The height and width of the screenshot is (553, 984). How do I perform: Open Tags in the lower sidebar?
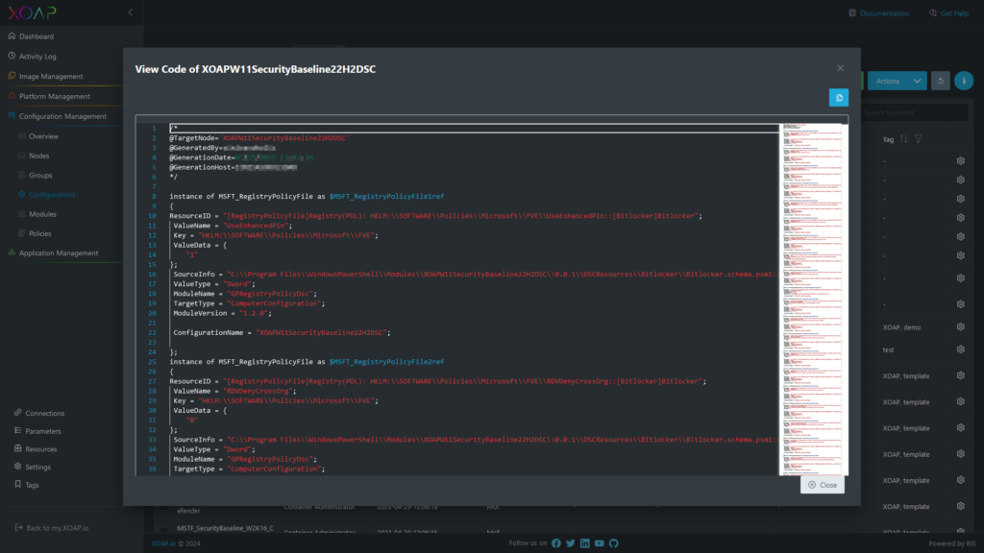(x=32, y=485)
